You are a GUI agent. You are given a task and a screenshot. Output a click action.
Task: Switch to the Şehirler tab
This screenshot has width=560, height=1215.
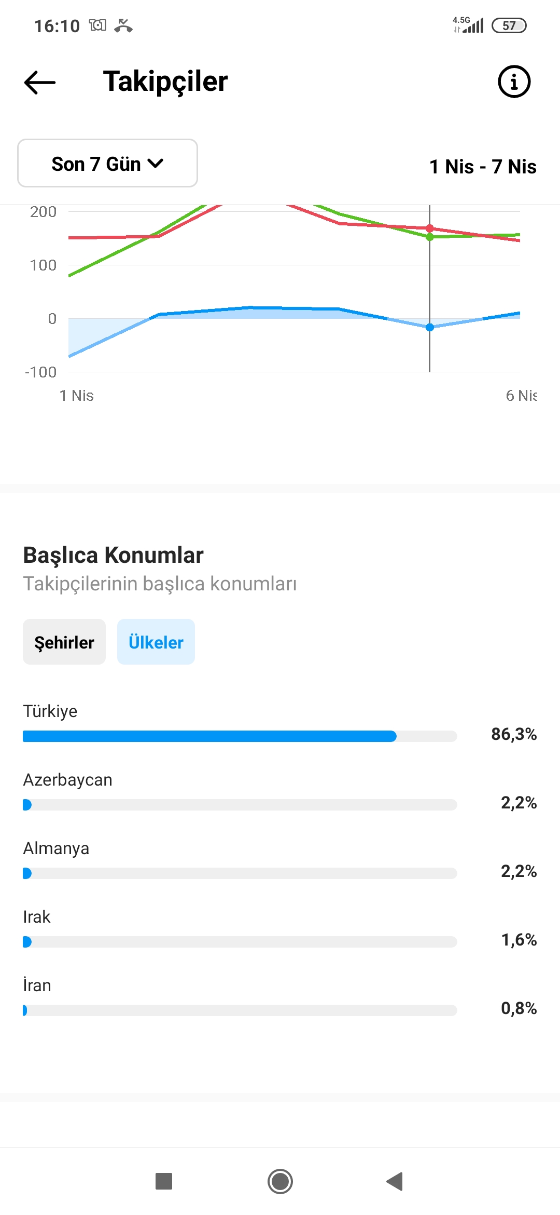(x=64, y=642)
